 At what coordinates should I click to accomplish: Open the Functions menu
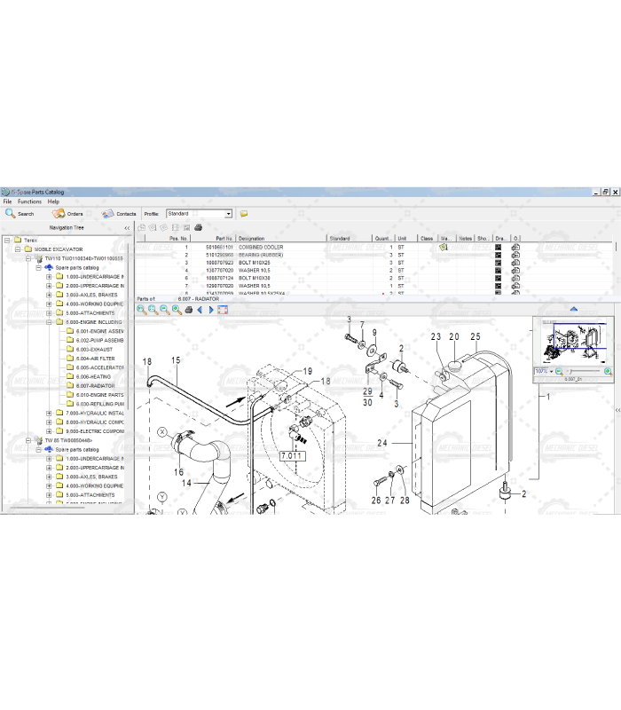coord(29,201)
